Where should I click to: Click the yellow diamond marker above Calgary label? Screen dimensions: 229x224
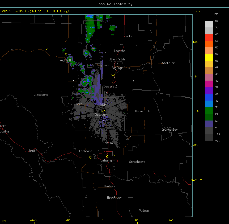[x=108, y=157]
